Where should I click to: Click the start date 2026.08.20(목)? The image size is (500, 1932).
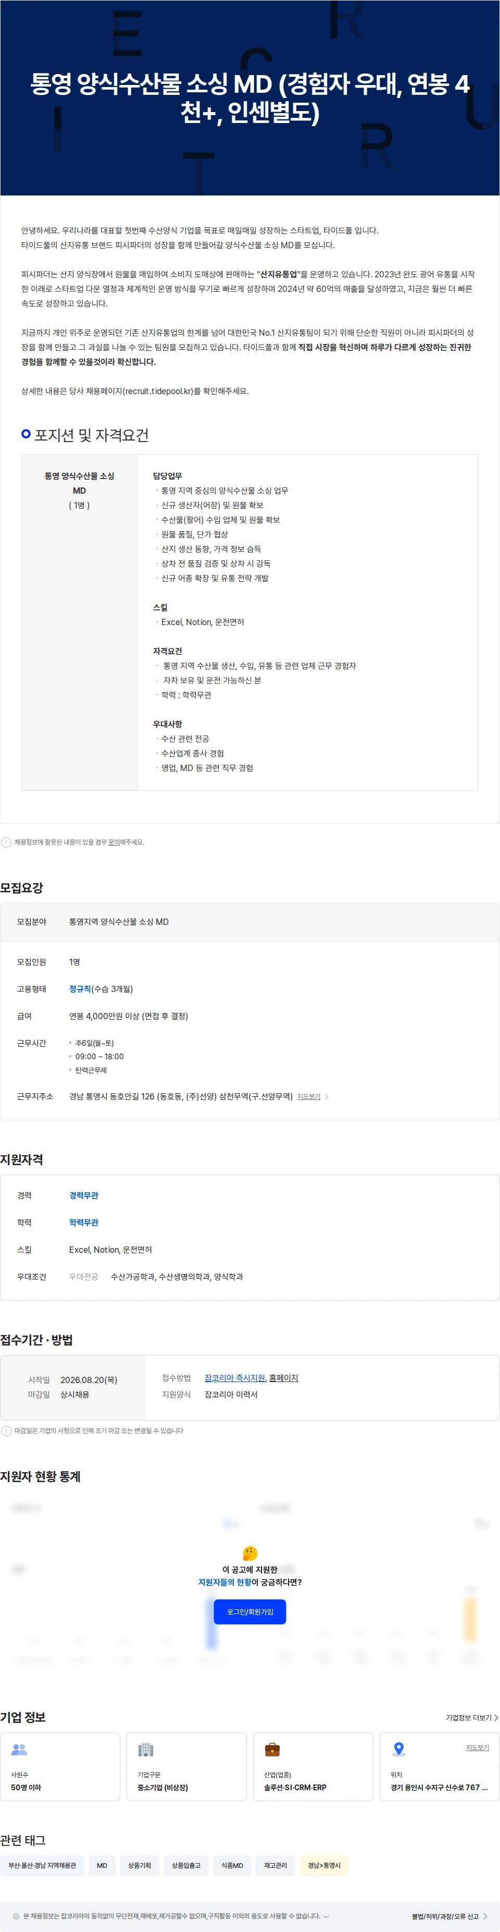click(89, 1379)
